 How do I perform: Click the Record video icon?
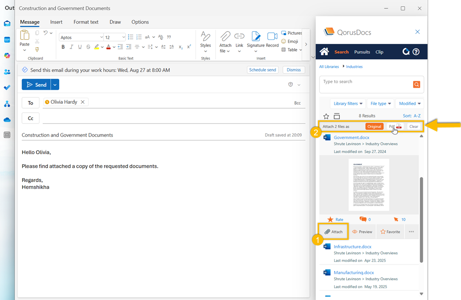click(272, 37)
